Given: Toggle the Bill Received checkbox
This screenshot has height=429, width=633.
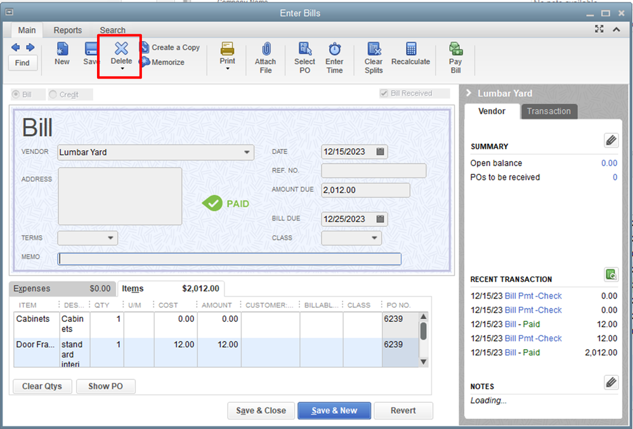Looking at the screenshot, I should (384, 93).
